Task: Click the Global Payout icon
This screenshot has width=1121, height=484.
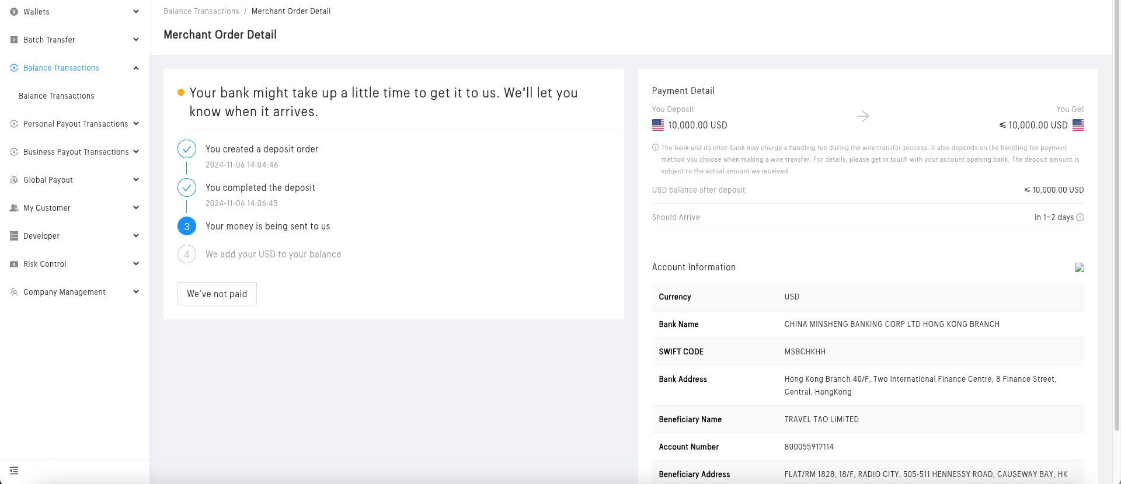Action: coord(14,180)
